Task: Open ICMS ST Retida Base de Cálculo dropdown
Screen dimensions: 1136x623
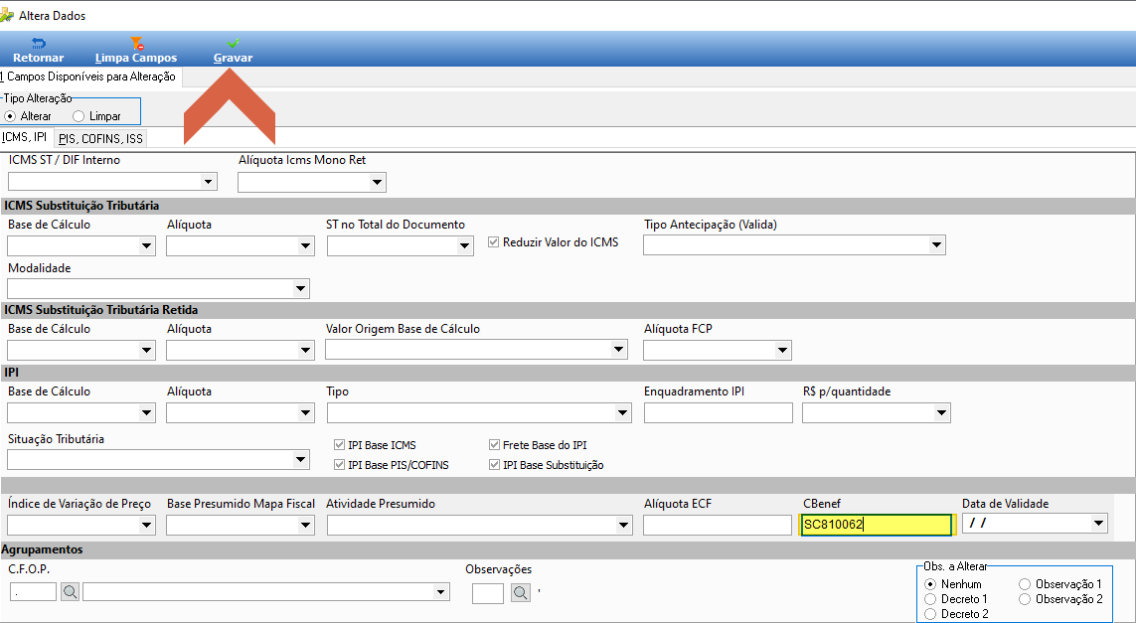Action: (146, 351)
